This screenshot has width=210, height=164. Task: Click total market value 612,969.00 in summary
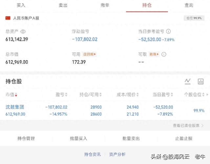(x=17, y=62)
